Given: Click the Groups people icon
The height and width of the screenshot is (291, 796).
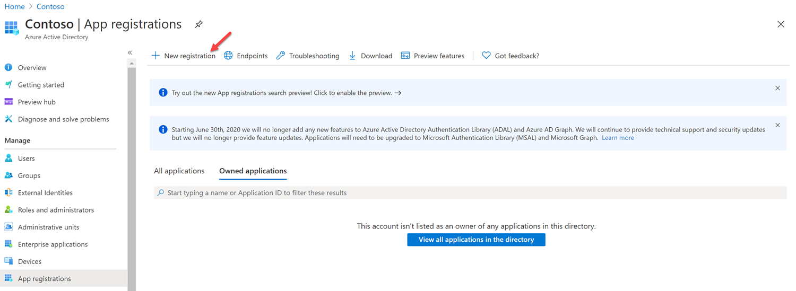Looking at the screenshot, I should pyautogui.click(x=8, y=175).
